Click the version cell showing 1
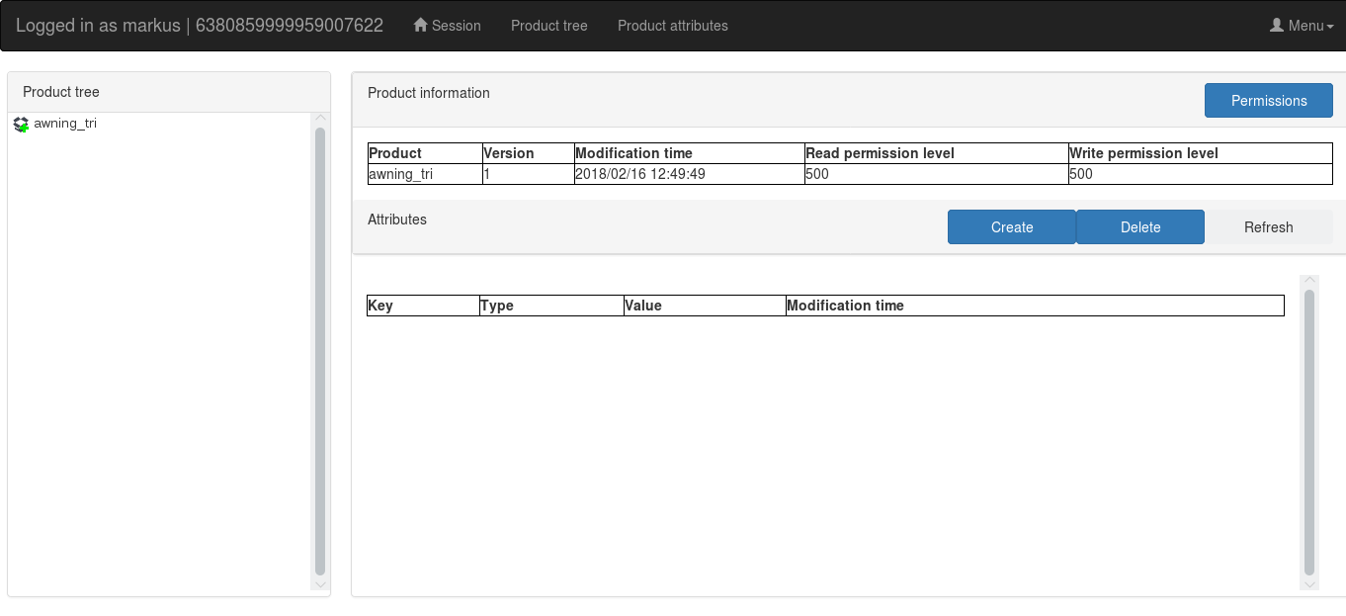This screenshot has width=1346, height=616. click(x=528, y=174)
